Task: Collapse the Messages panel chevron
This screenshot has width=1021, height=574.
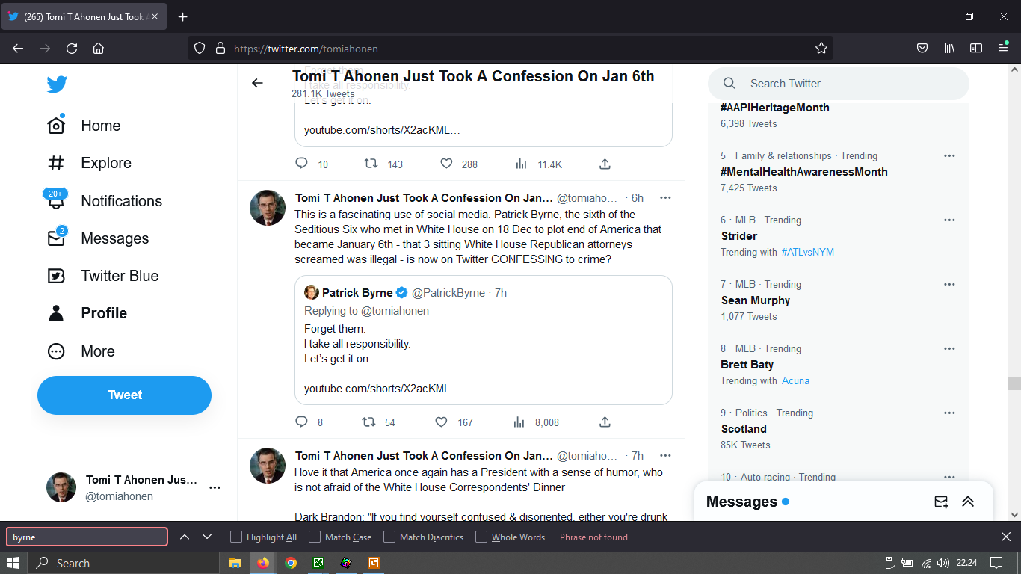Action: click(x=969, y=502)
